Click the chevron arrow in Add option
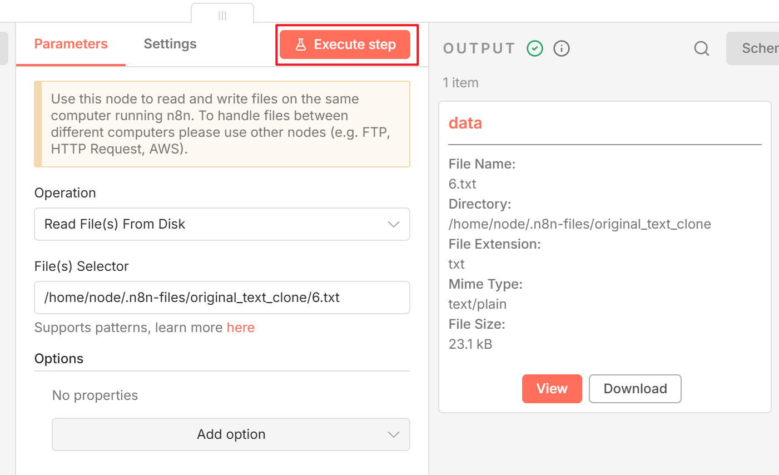 [394, 434]
